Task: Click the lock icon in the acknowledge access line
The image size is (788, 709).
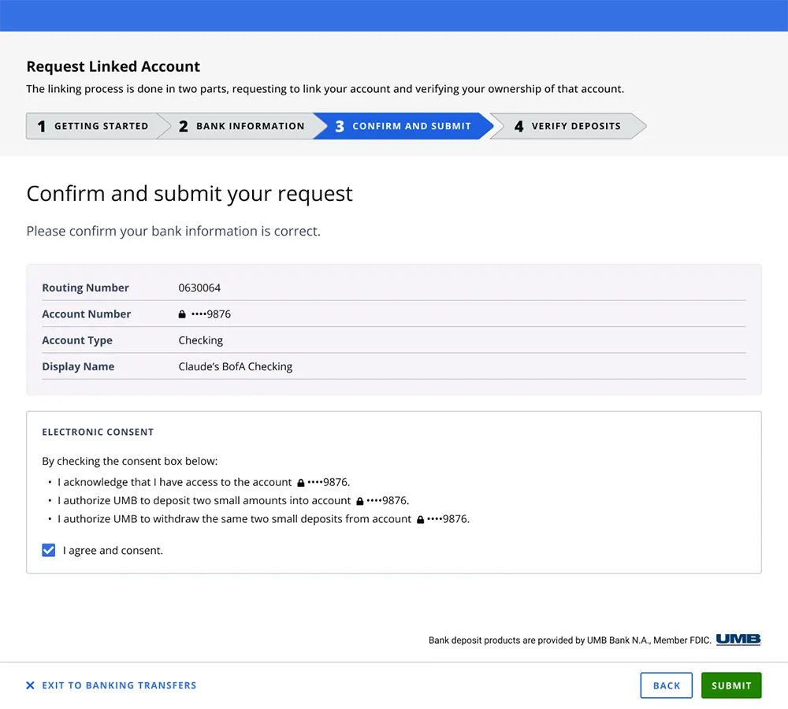Action: (x=300, y=483)
